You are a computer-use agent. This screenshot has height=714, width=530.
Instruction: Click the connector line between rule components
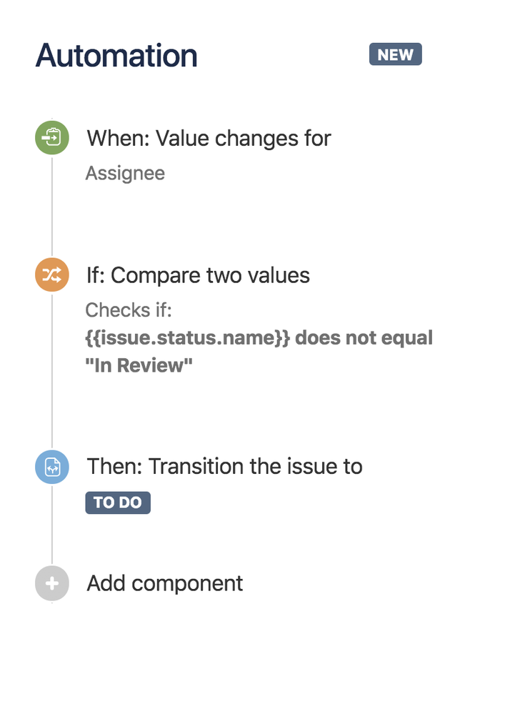(x=51, y=207)
